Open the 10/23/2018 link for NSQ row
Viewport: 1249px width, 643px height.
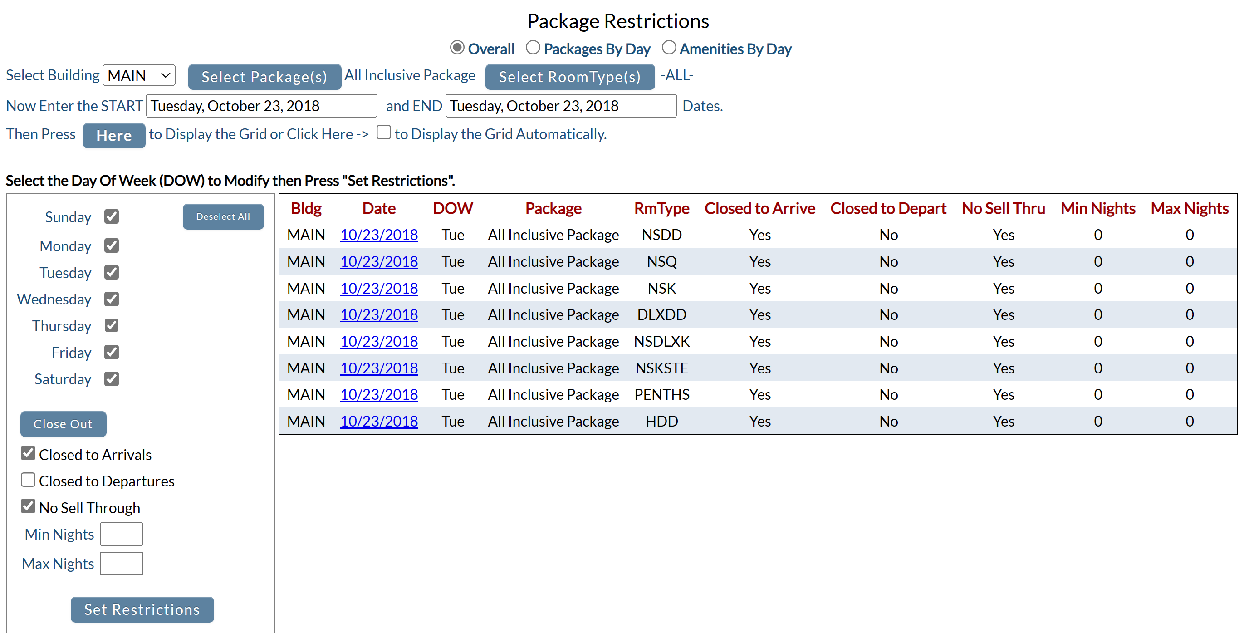click(379, 261)
